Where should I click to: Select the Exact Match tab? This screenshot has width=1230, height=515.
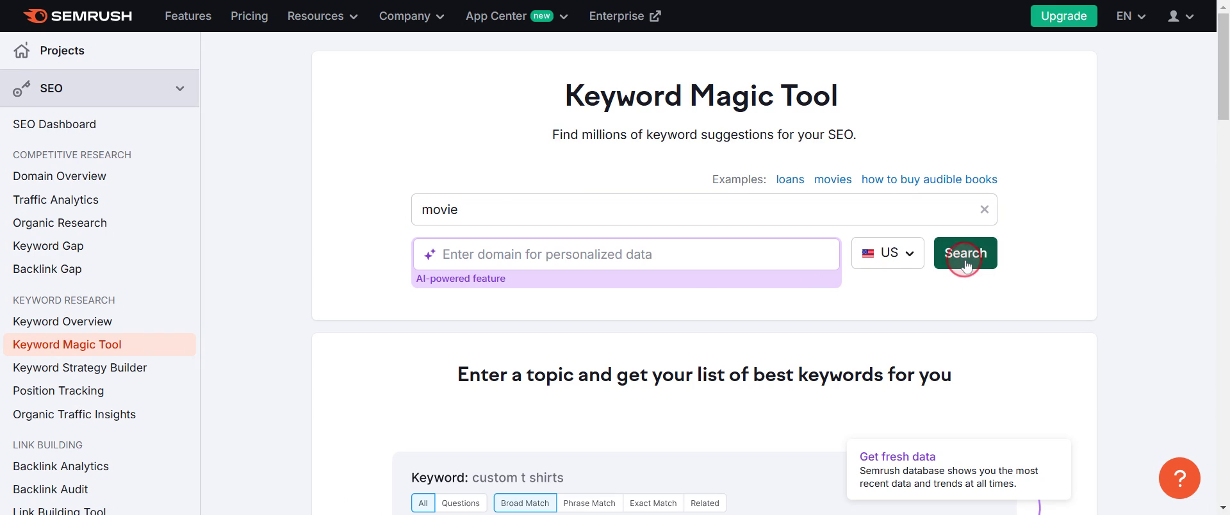pos(653,503)
